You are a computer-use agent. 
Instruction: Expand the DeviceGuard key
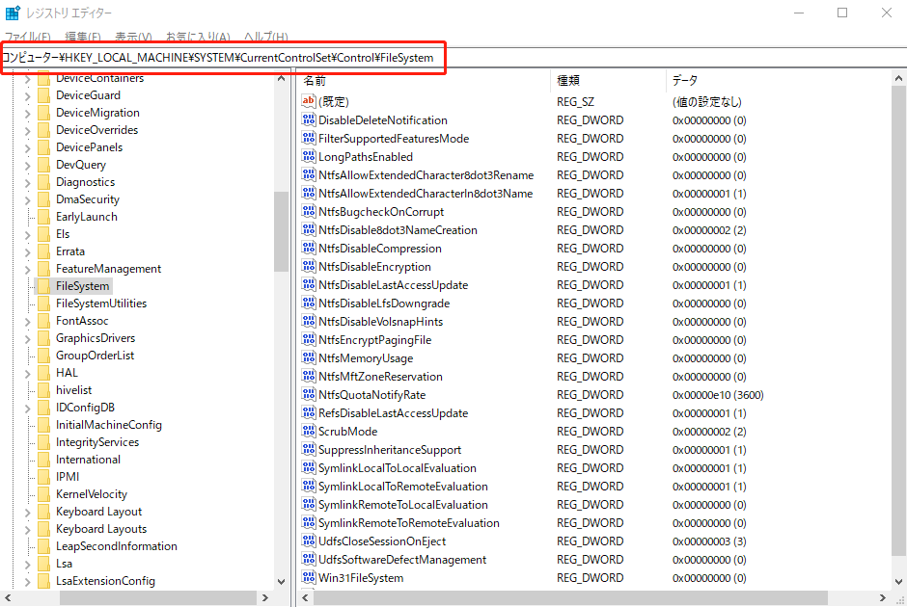(27, 96)
